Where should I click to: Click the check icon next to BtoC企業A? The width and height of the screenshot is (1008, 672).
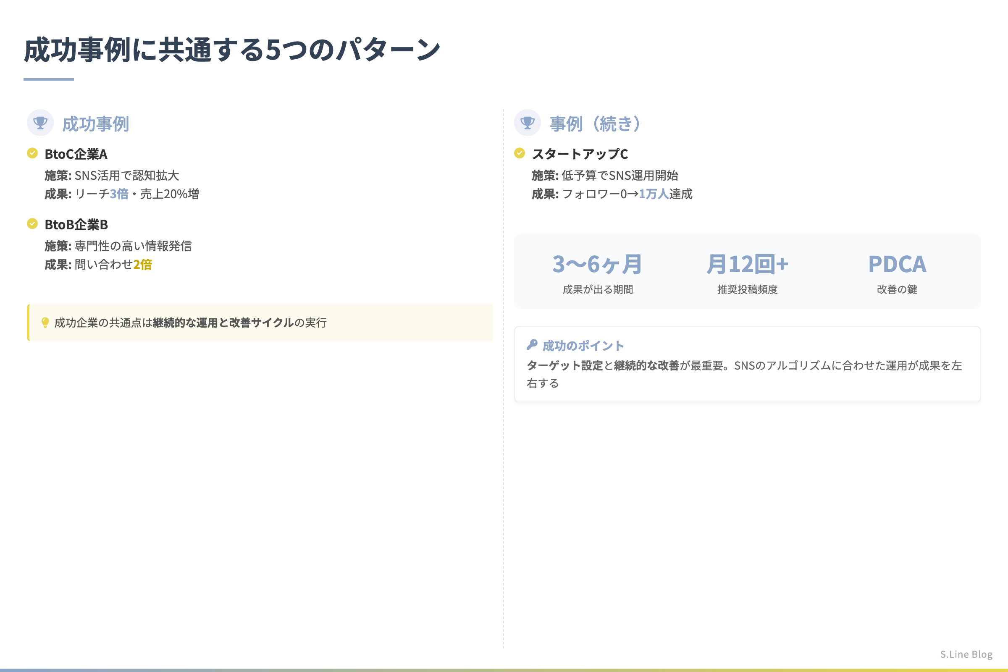[x=32, y=153]
